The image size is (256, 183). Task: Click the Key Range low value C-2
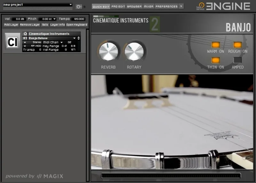click(64, 46)
